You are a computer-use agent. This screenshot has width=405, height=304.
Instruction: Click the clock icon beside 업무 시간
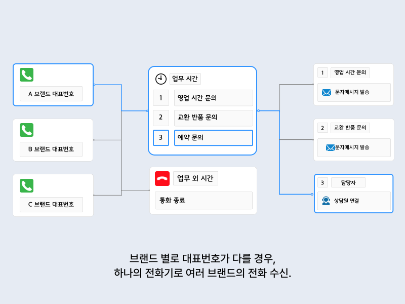tap(160, 79)
